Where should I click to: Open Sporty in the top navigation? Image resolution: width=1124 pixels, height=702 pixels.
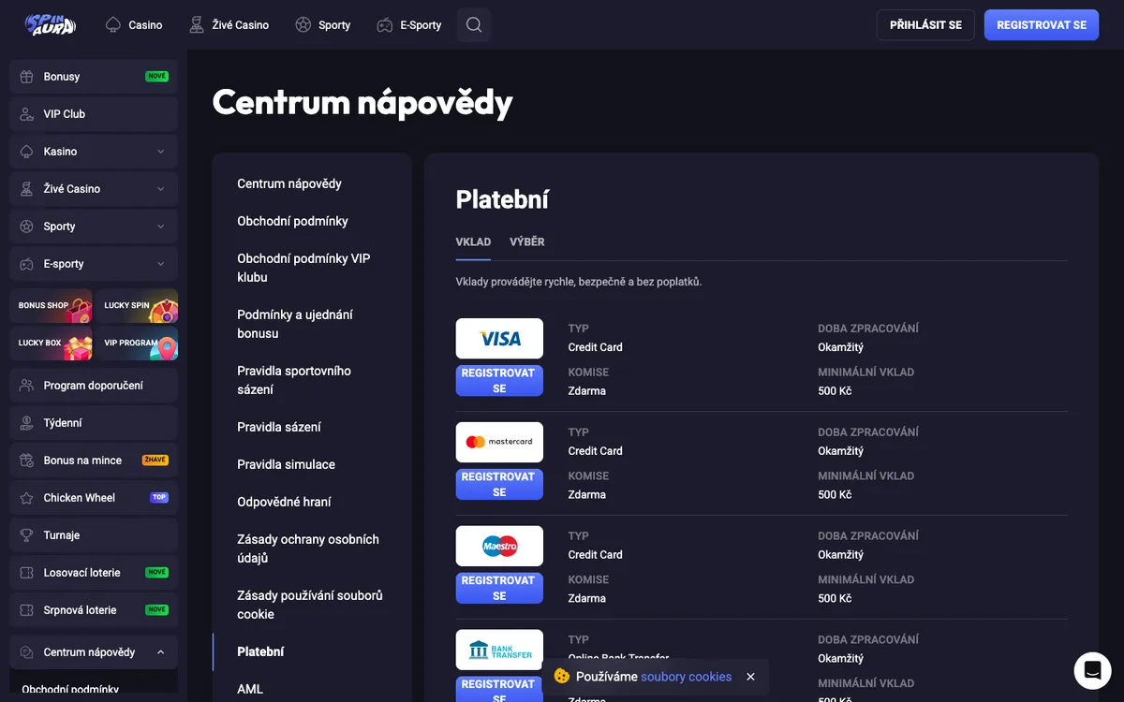point(323,25)
